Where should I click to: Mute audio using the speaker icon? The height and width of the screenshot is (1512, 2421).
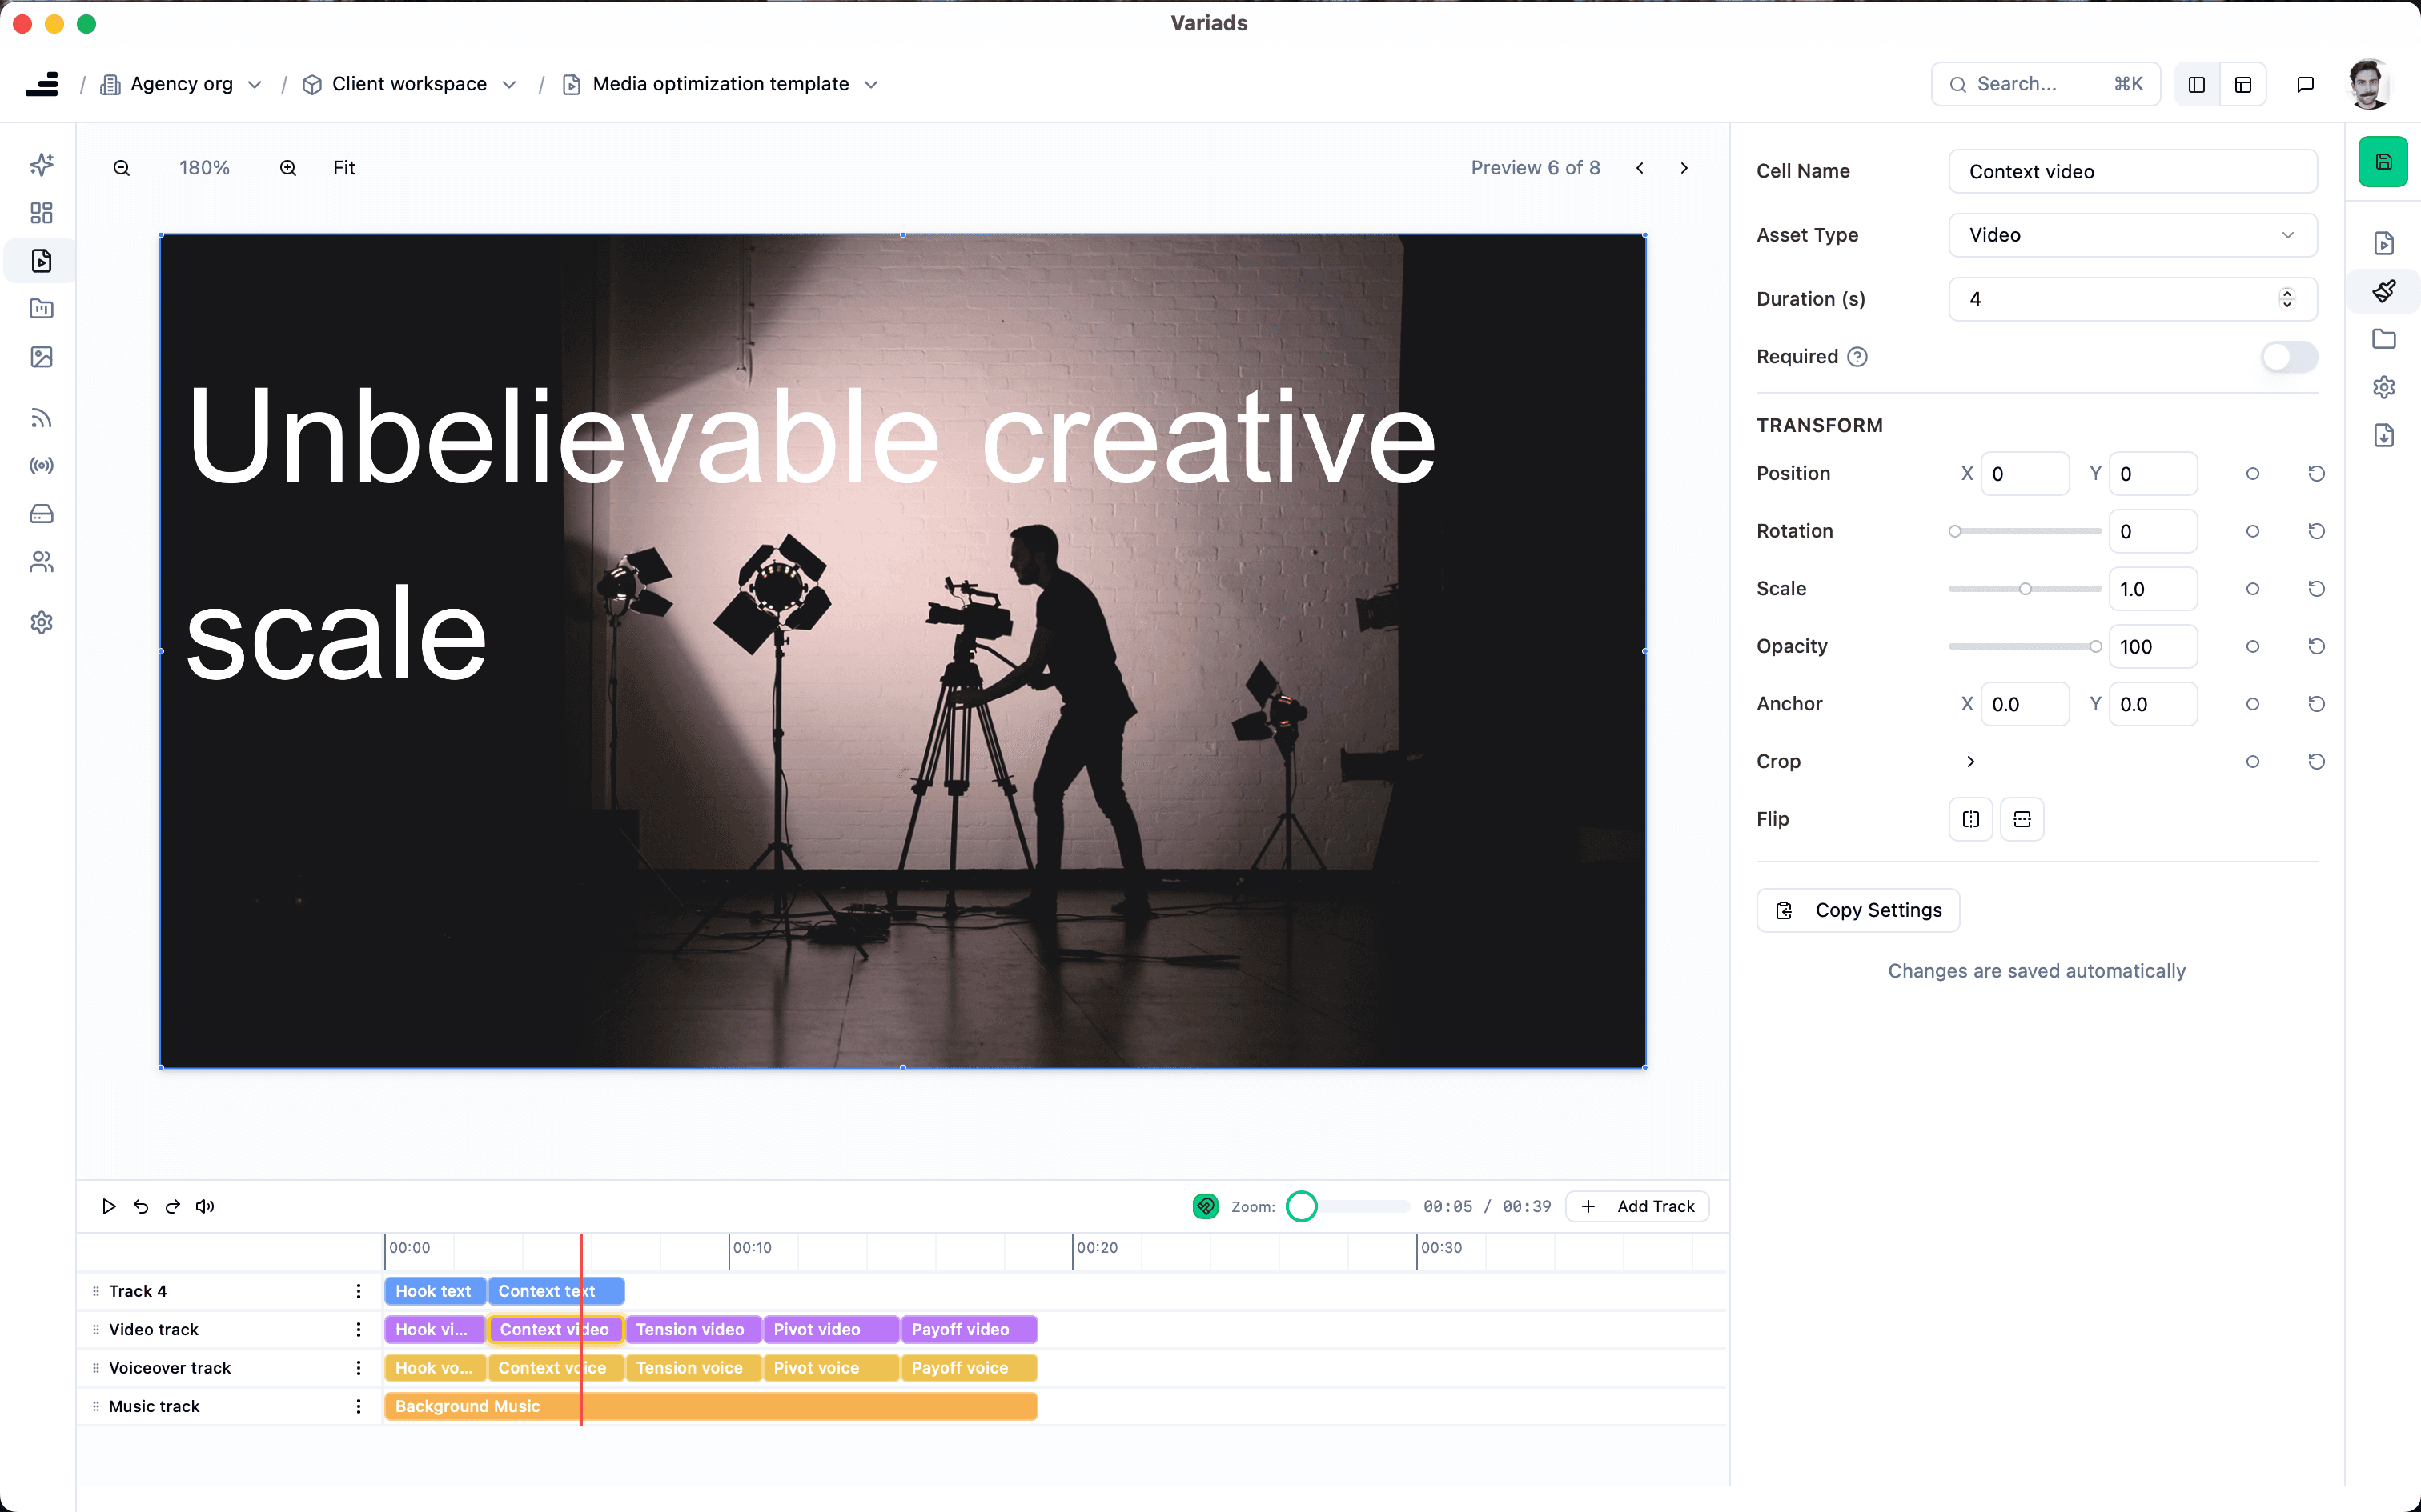coord(205,1206)
